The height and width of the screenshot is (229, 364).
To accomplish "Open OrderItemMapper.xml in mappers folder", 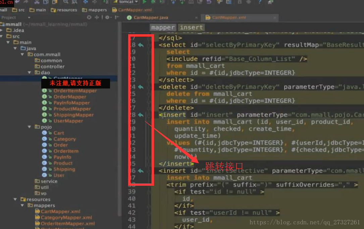I will (65, 223).
